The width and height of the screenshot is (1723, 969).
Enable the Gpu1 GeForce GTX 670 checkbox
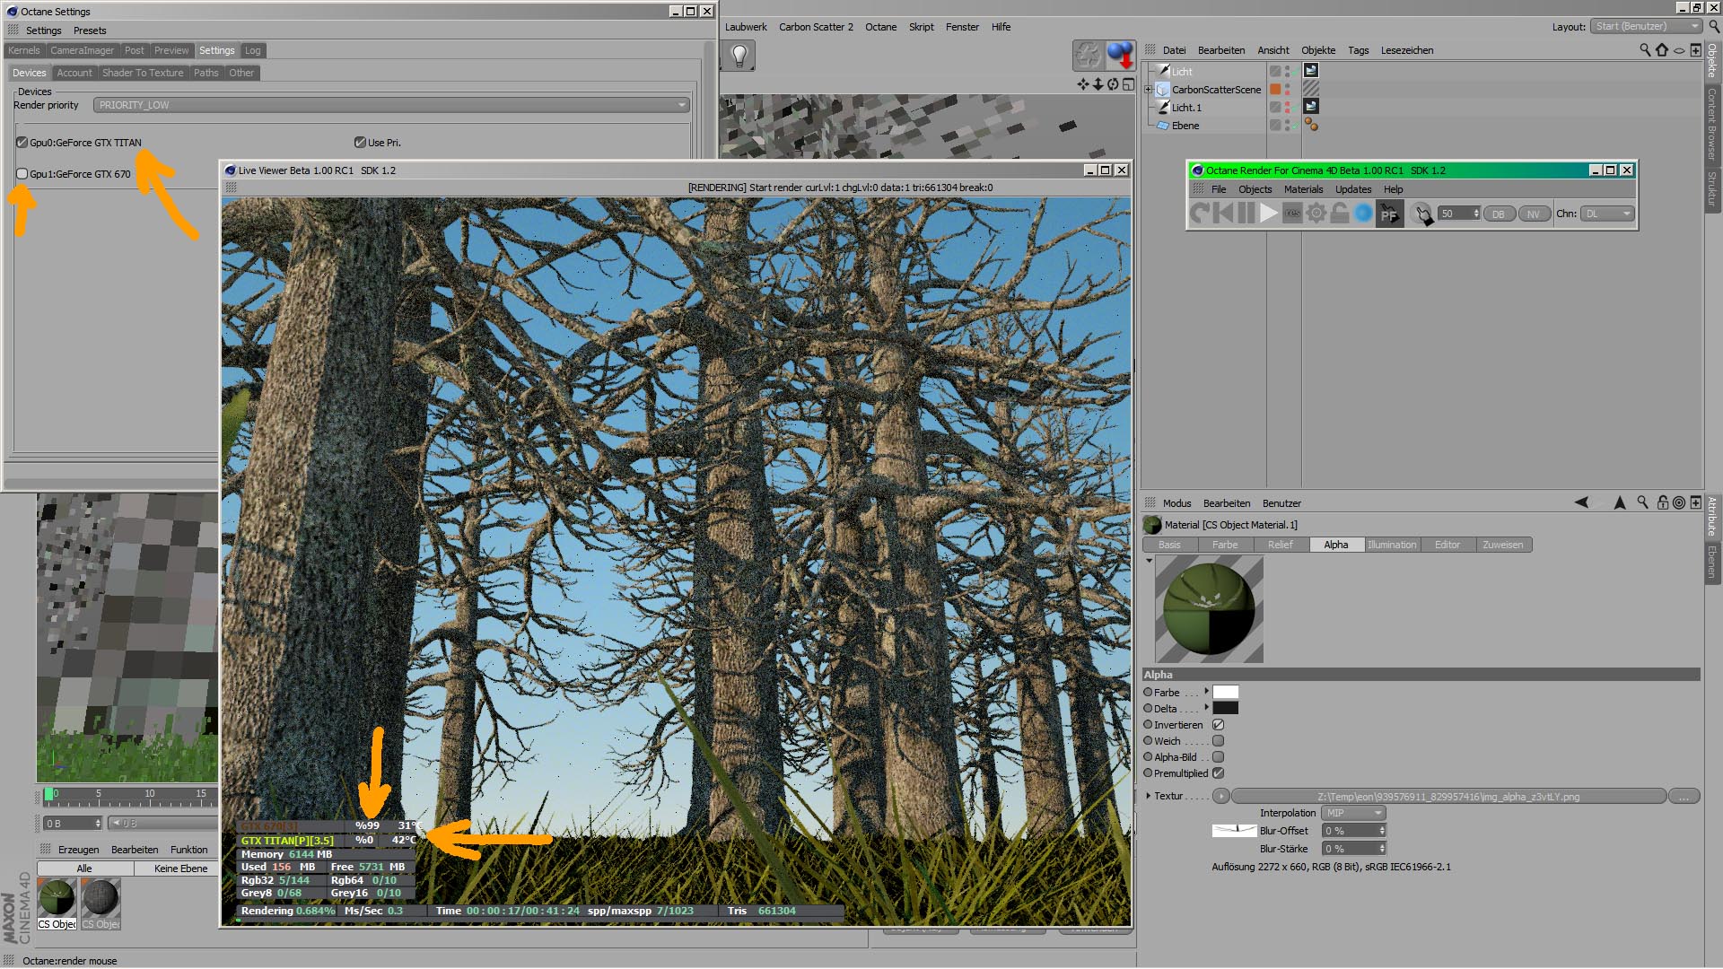click(x=22, y=174)
